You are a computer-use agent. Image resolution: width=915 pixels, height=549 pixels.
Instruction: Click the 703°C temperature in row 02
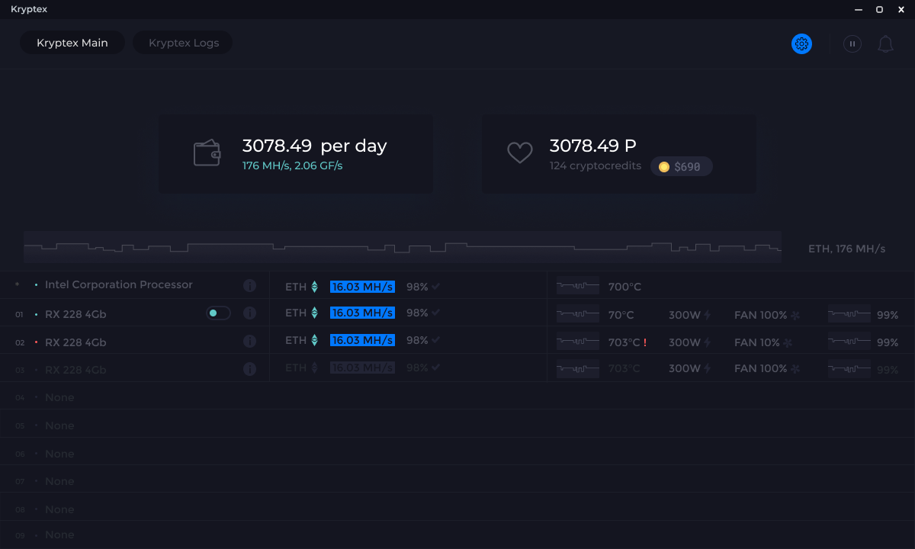(624, 342)
